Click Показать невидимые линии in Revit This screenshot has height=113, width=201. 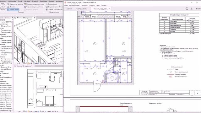[34, 4]
